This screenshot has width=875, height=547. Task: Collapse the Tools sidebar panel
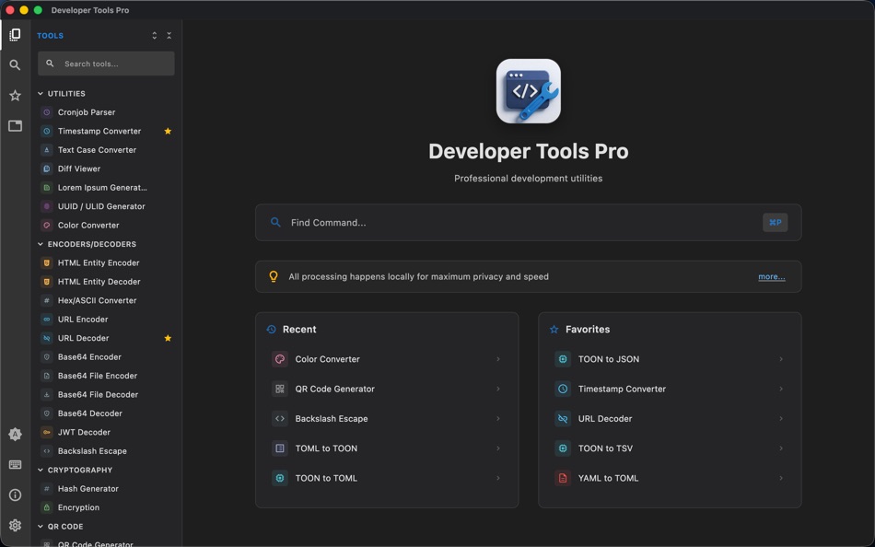[x=169, y=35]
